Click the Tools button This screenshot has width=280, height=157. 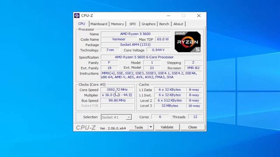[x=139, y=127]
